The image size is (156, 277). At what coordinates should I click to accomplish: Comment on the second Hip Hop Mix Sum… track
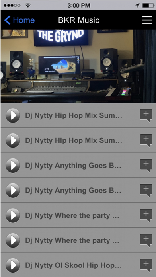[146, 140]
